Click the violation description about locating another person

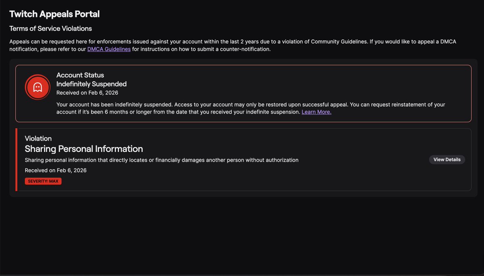pos(162,160)
